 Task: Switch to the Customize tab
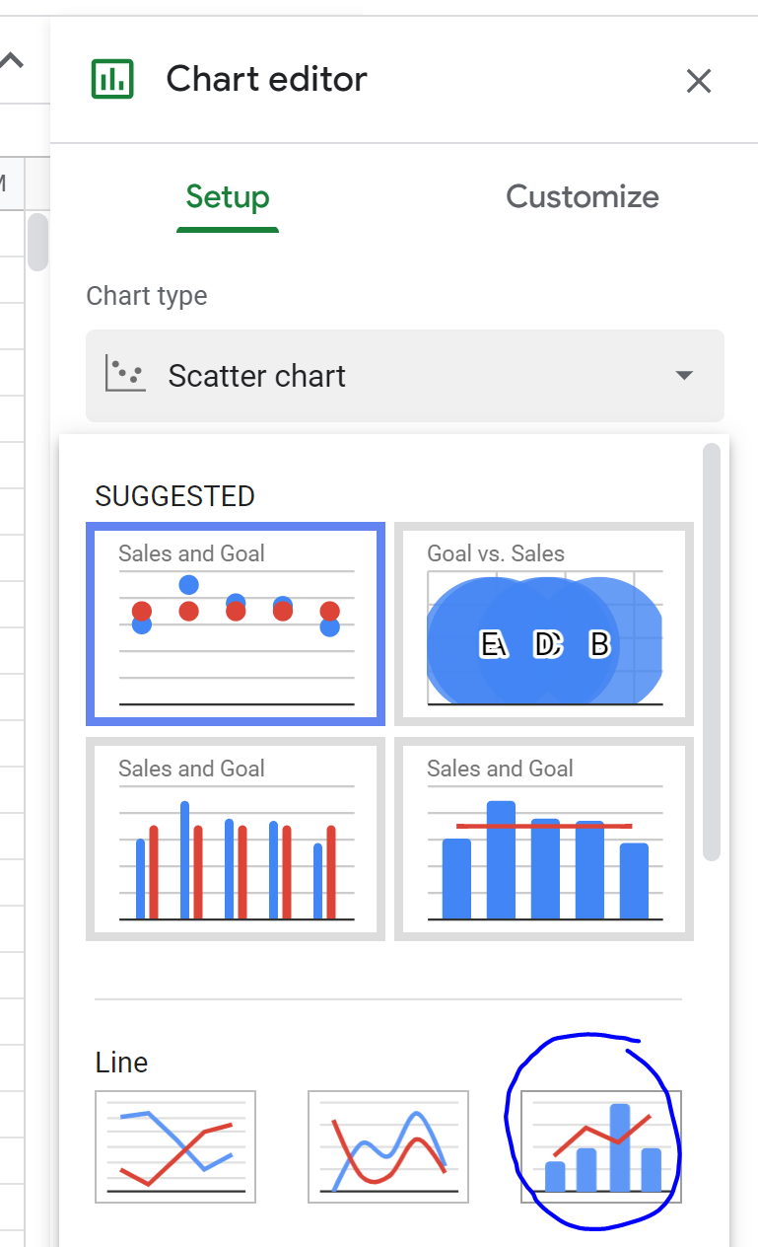coord(582,196)
